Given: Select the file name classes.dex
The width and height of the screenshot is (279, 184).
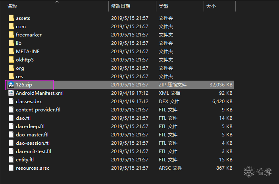Looking at the screenshot, I should [x=29, y=102].
